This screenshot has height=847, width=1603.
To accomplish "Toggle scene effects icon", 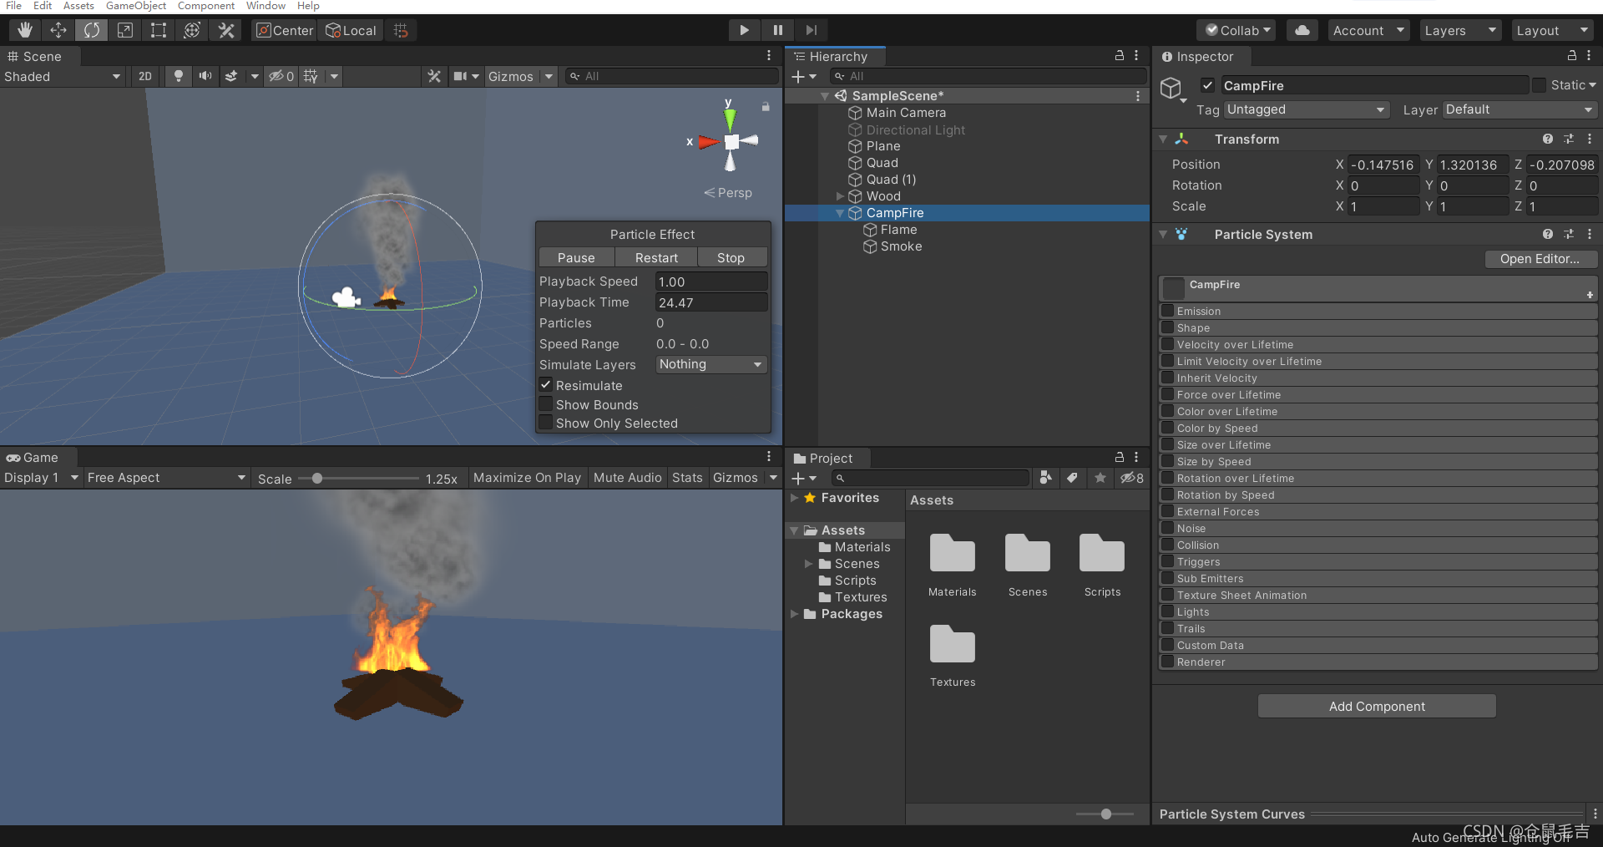I will (x=231, y=76).
